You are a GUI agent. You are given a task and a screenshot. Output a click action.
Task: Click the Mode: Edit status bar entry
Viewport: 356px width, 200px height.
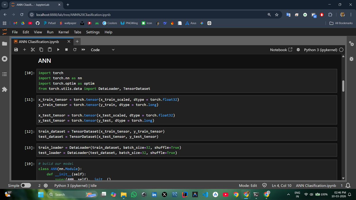point(248,185)
